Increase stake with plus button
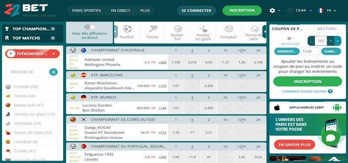The image size is (348, 163). point(331,41)
